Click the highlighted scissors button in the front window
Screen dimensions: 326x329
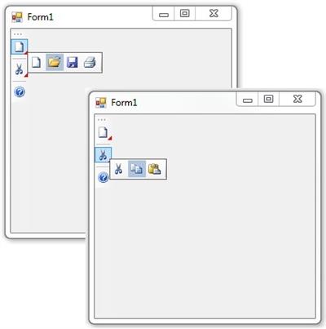coord(103,154)
